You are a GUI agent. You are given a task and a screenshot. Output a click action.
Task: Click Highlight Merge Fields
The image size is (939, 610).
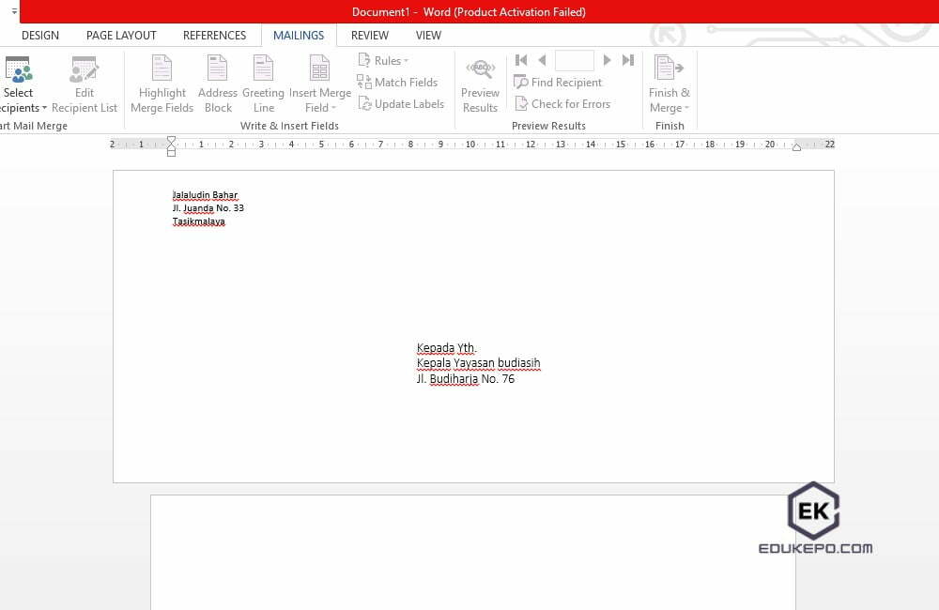tap(162, 83)
